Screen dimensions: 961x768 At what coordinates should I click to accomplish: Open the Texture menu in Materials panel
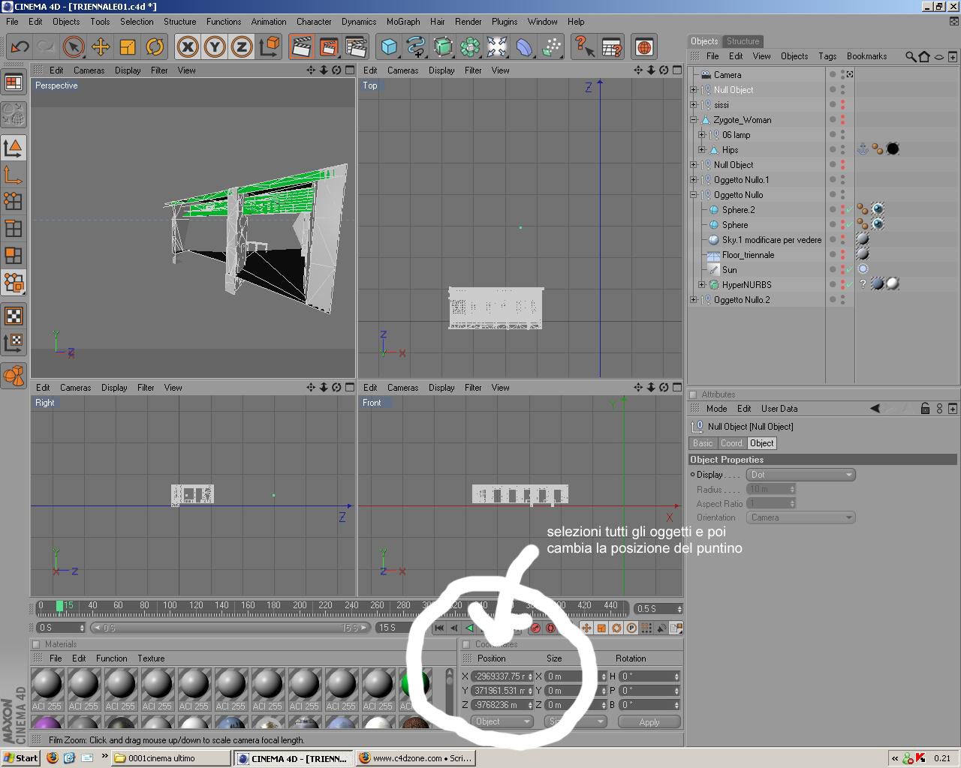tap(151, 658)
